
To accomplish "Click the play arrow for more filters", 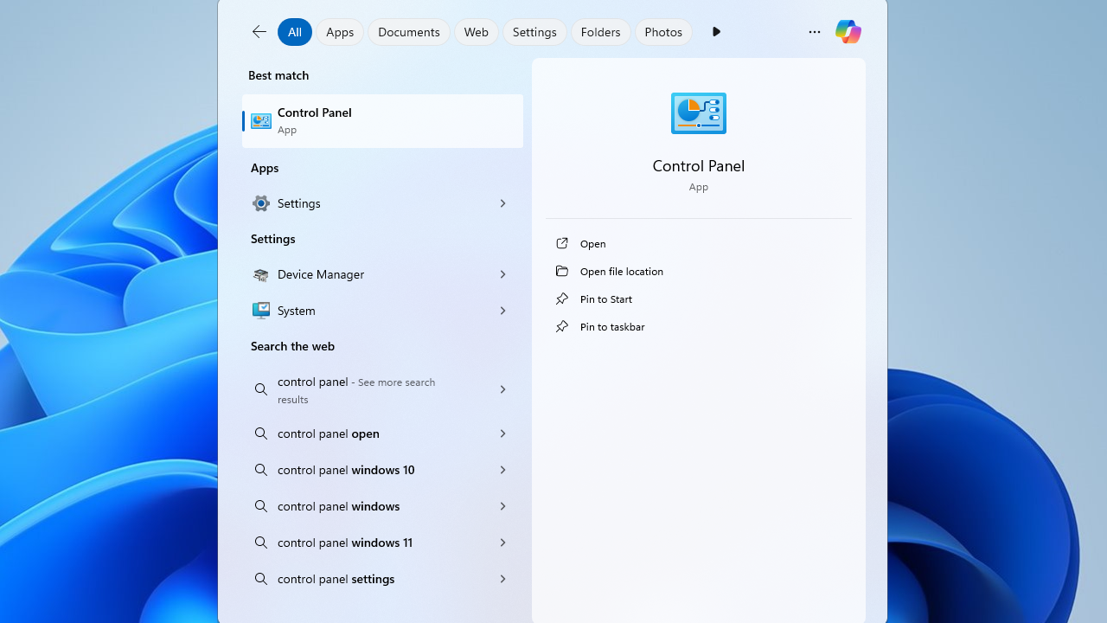I will pos(716,32).
